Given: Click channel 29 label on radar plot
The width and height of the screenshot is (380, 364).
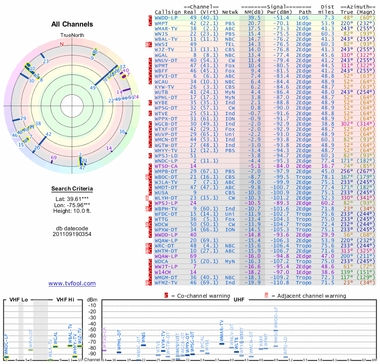Looking at the screenshot, I should 23,118.
